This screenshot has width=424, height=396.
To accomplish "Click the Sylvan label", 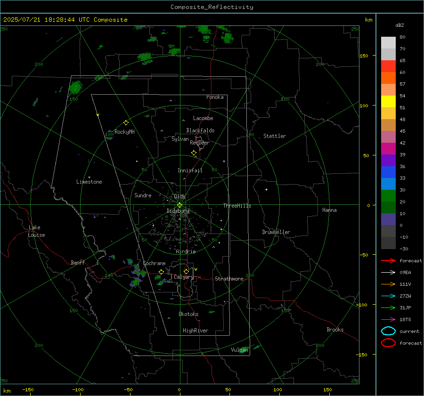I will 180,139.
